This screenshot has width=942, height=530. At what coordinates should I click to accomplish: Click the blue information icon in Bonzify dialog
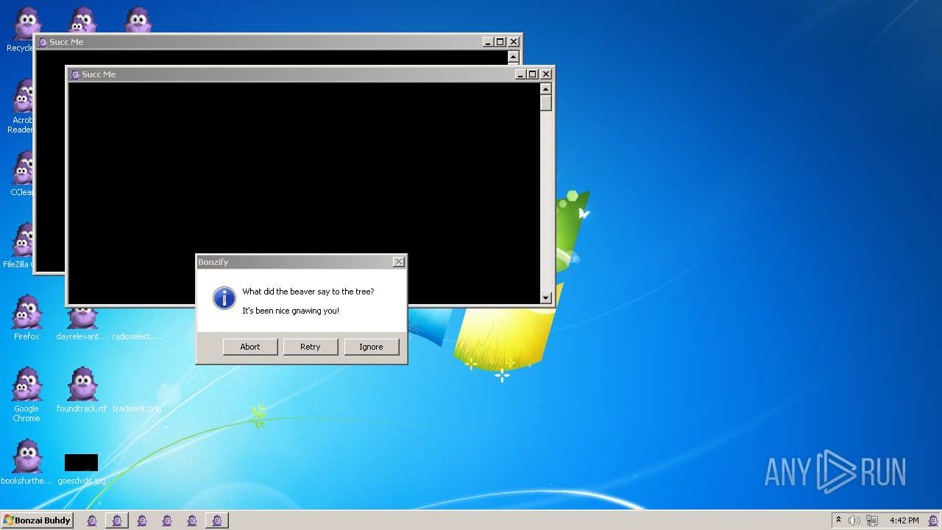(x=224, y=298)
